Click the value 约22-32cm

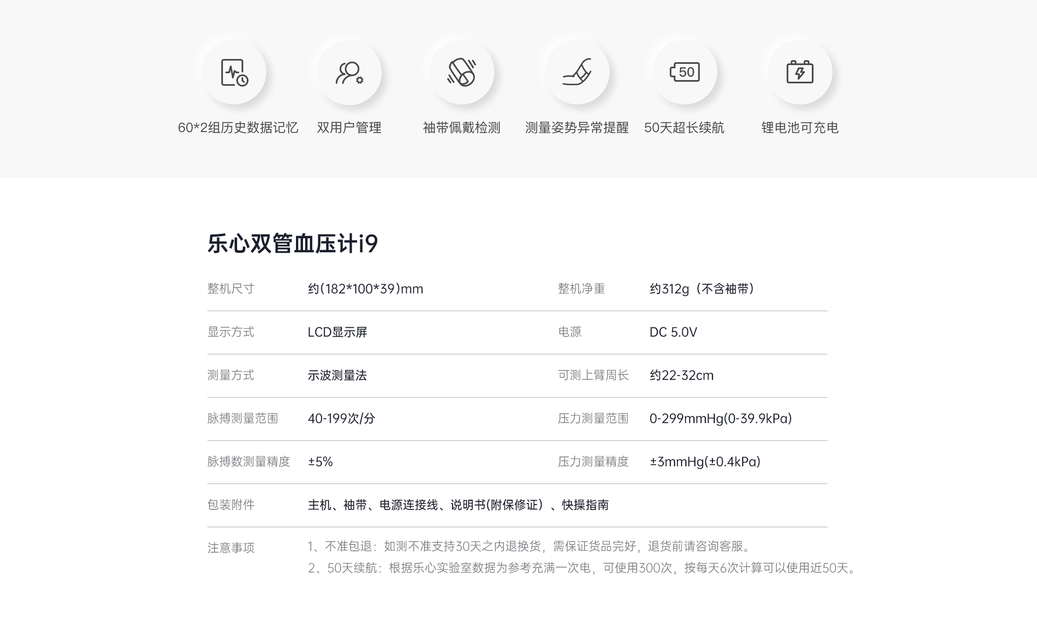682,375
